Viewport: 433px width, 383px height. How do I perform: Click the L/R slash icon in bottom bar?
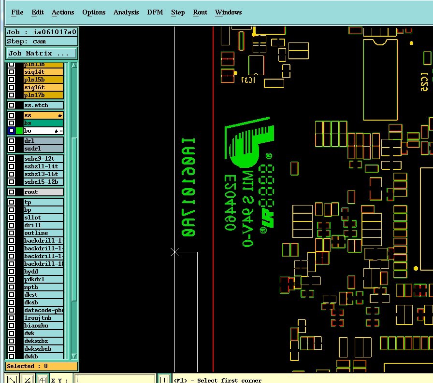pos(27,380)
